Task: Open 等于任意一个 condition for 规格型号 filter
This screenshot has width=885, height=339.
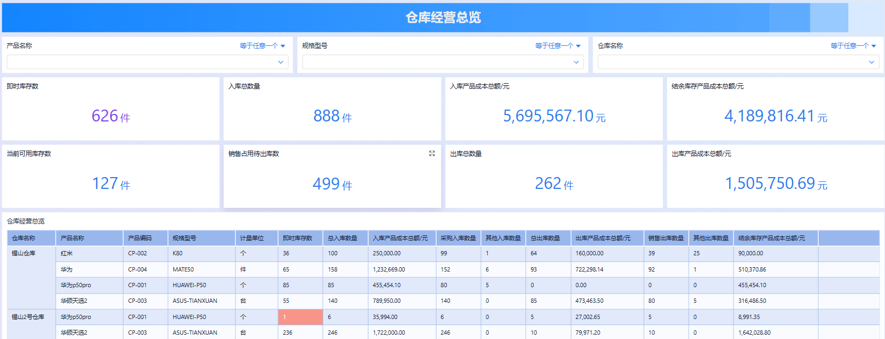Action: [x=558, y=46]
